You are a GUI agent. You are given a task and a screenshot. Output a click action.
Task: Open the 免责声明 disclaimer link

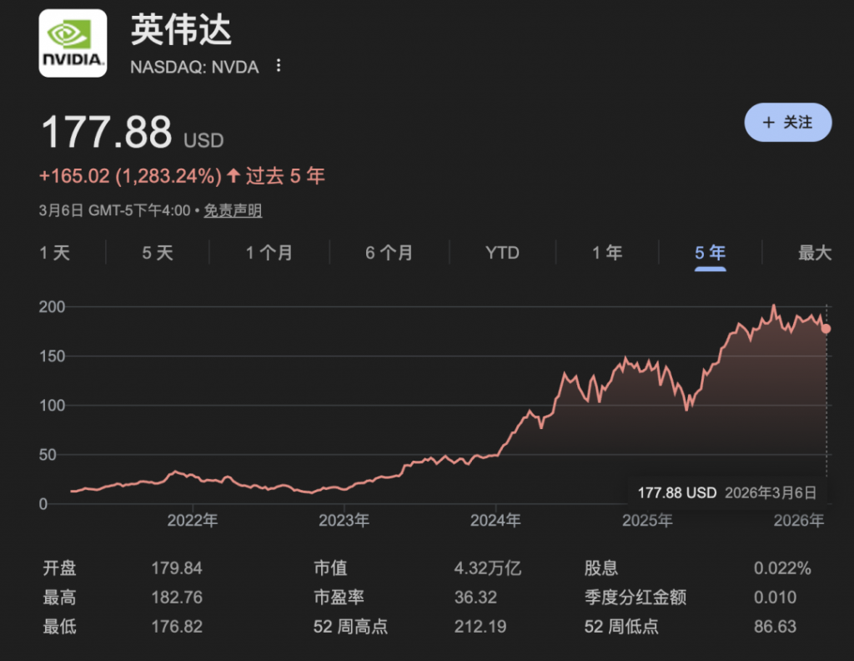tap(234, 211)
